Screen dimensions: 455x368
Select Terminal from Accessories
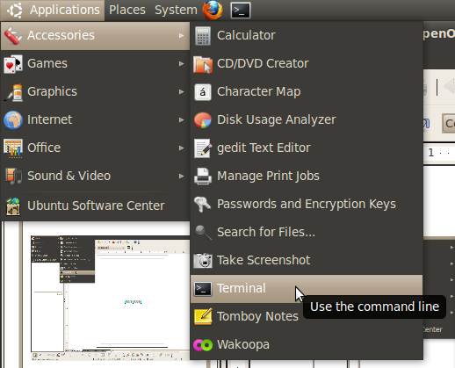coord(307,288)
